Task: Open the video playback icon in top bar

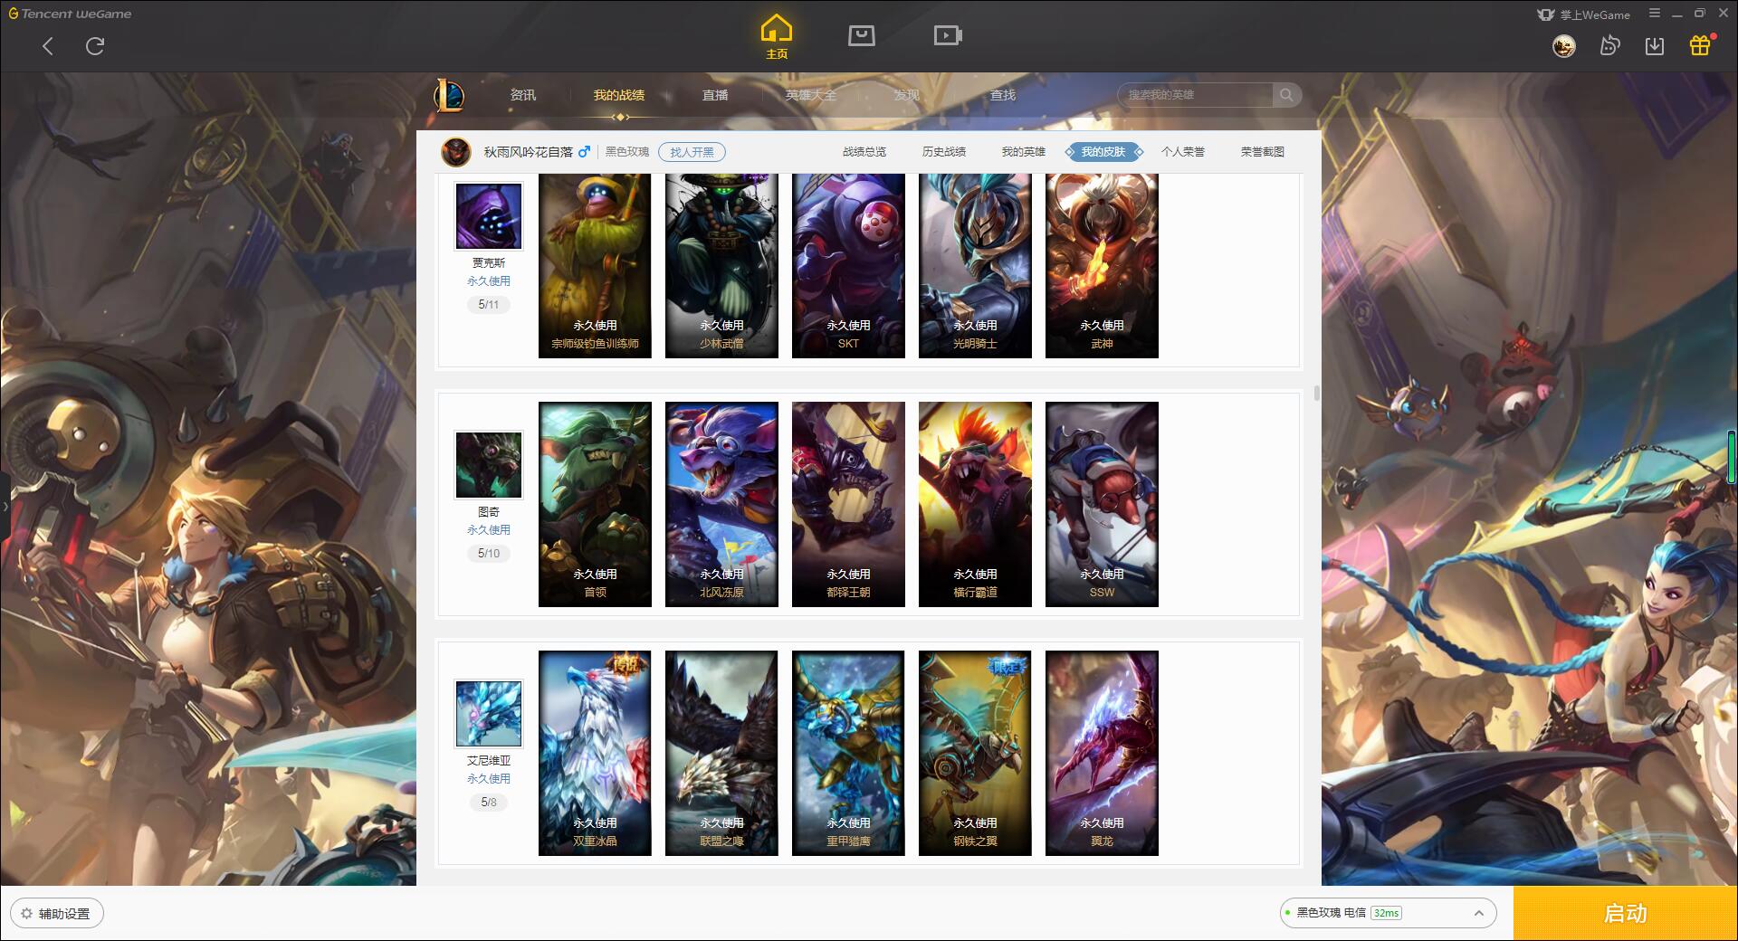Action: (x=947, y=35)
